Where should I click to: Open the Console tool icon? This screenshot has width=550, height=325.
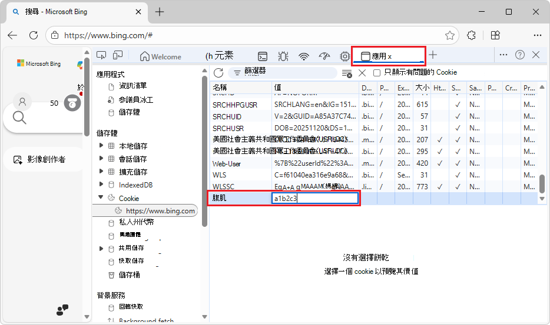(263, 56)
